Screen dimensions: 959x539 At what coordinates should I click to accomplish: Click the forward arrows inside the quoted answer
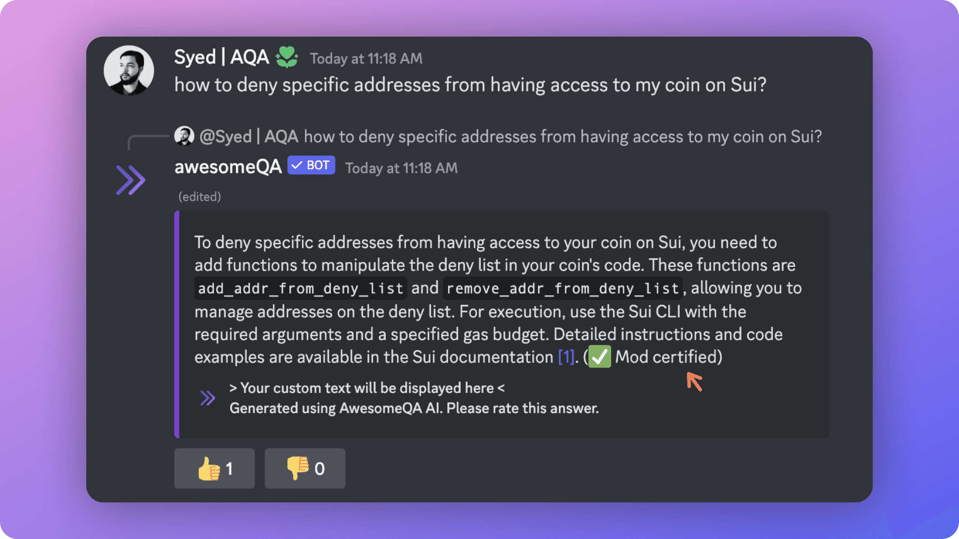click(x=208, y=397)
